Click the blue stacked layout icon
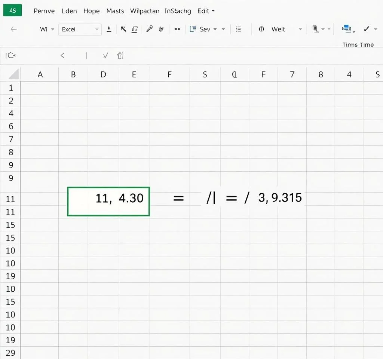This screenshot has width=383, height=359. coord(346,28)
